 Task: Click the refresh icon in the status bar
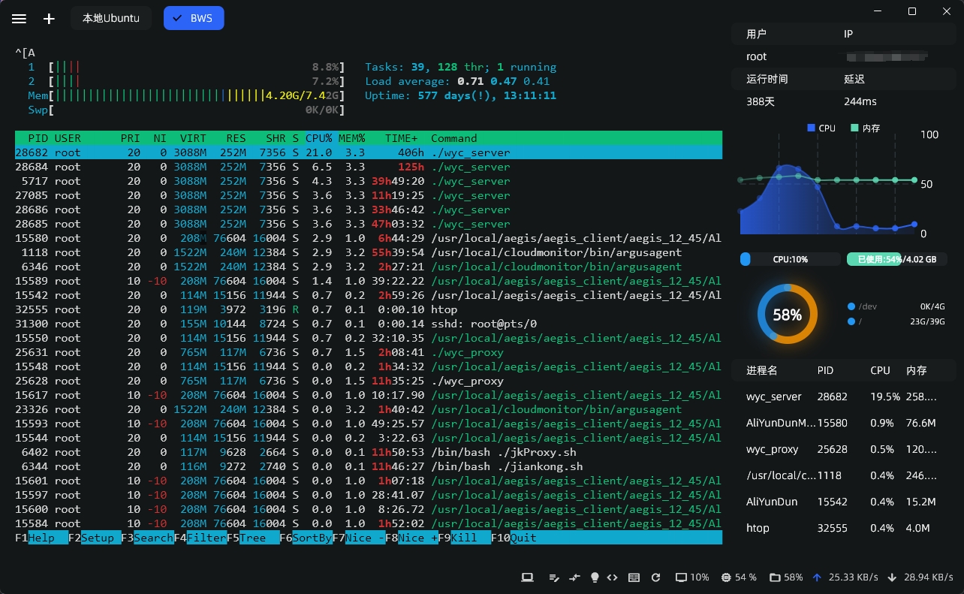(x=655, y=577)
